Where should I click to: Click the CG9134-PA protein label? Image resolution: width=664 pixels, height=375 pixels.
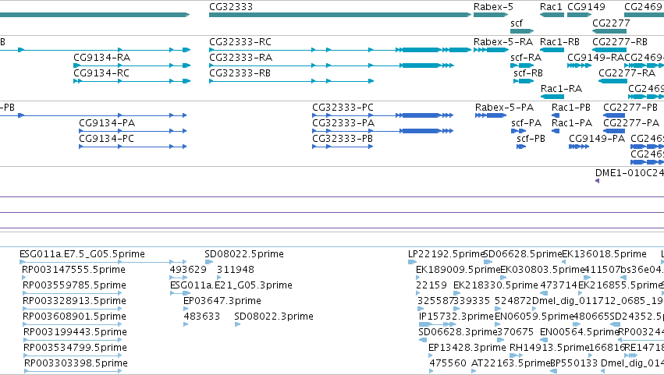click(x=107, y=123)
